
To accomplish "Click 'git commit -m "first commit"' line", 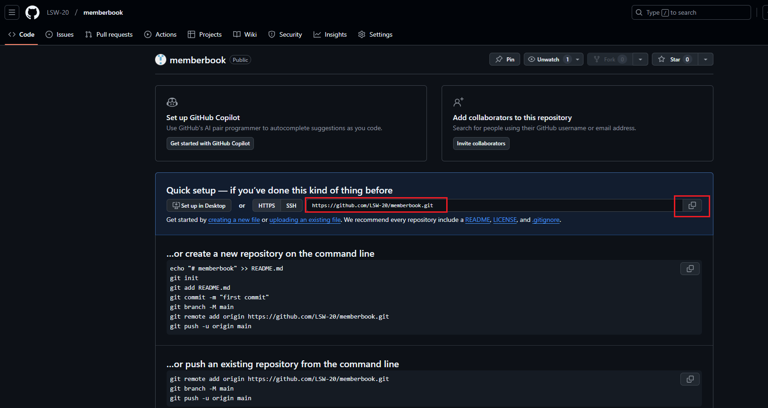I will 219,297.
